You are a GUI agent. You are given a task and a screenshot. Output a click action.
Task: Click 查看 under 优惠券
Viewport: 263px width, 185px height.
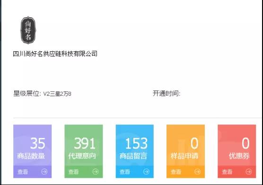click(x=227, y=172)
